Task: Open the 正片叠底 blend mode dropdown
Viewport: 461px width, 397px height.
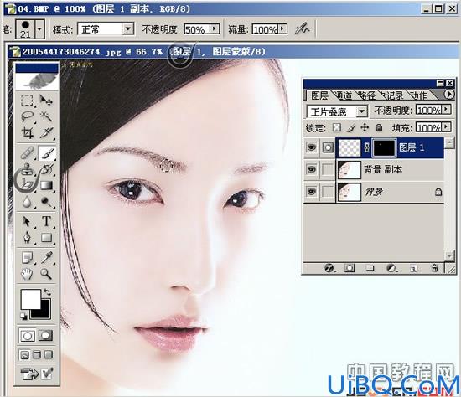Action: click(x=337, y=111)
